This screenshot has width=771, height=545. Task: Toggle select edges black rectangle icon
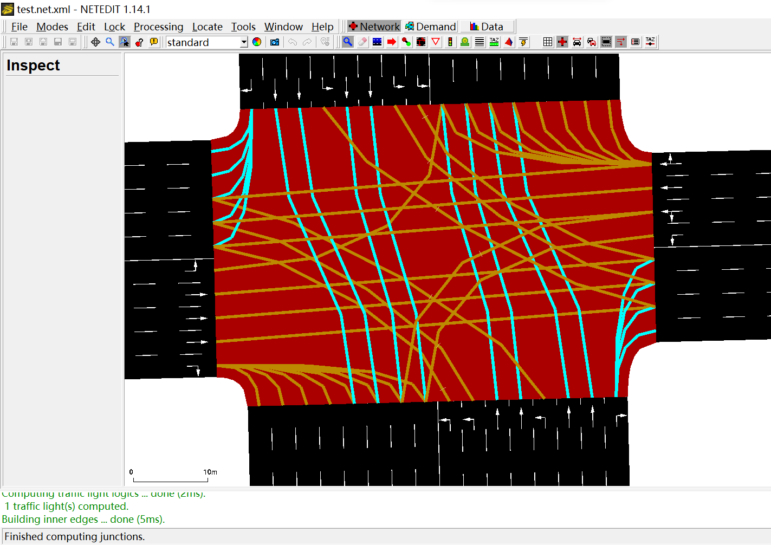click(x=606, y=42)
